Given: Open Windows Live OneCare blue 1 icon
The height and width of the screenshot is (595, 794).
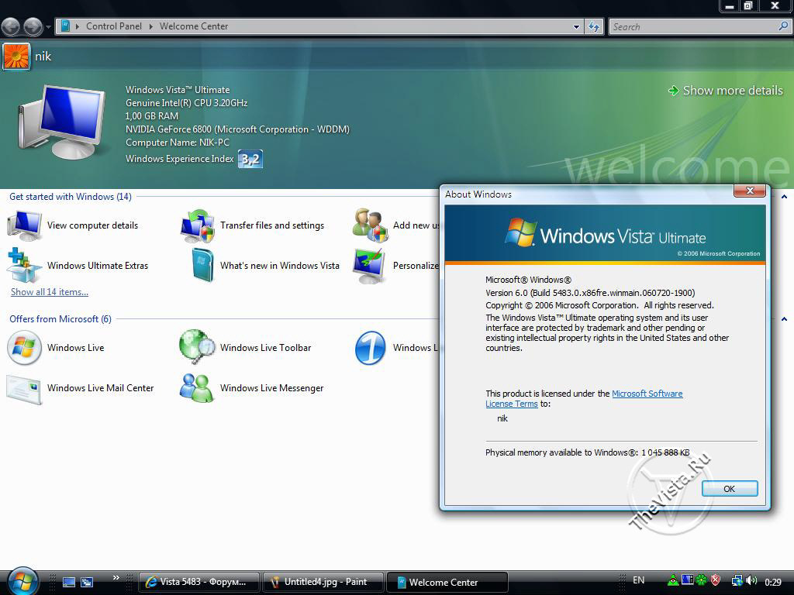Looking at the screenshot, I should click(370, 348).
